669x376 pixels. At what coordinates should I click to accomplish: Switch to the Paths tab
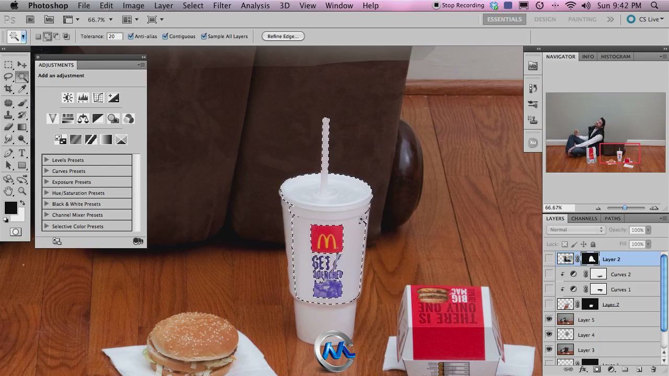613,218
